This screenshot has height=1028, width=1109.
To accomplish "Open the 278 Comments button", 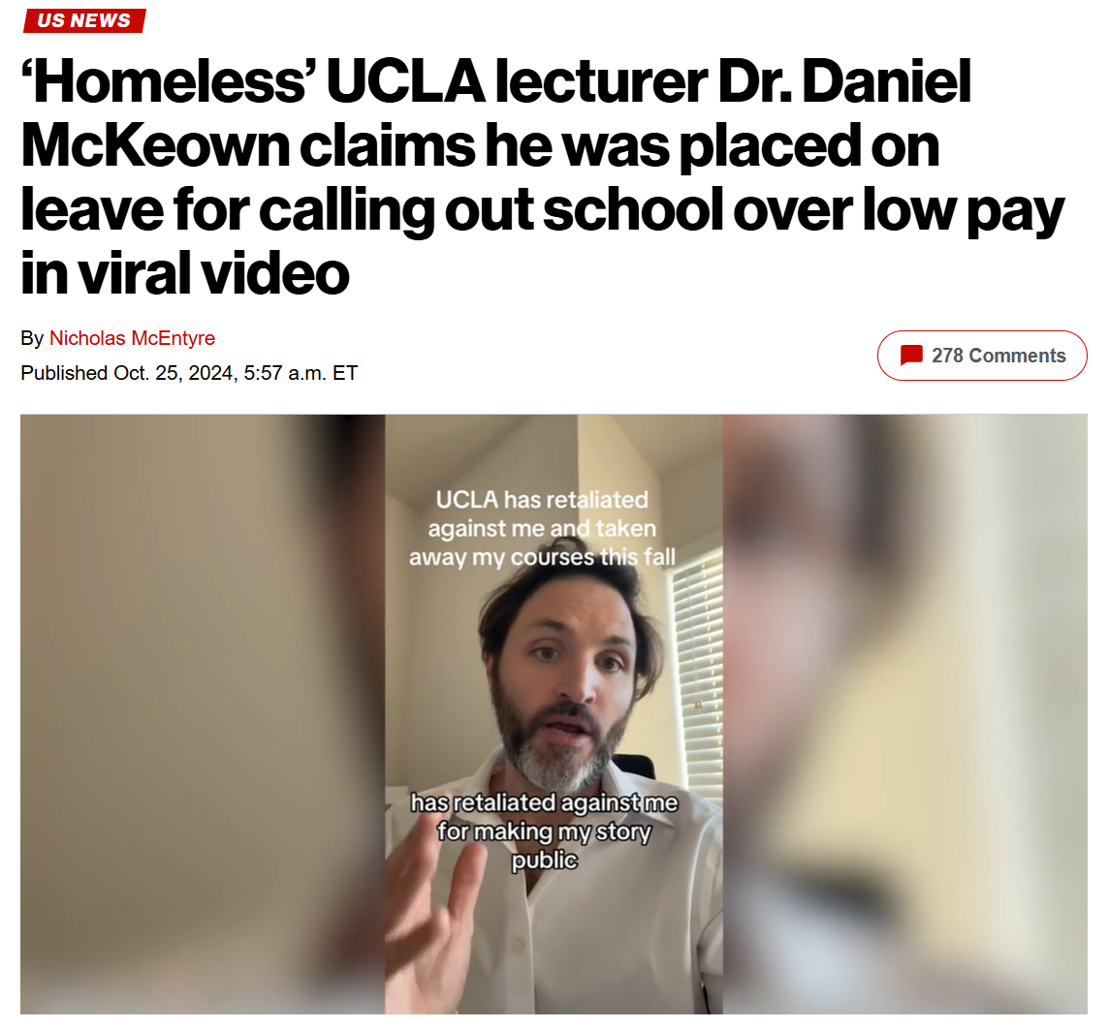I will pyautogui.click(x=982, y=355).
